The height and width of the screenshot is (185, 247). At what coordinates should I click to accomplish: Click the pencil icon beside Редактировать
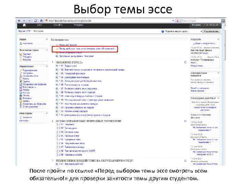tap(21, 70)
